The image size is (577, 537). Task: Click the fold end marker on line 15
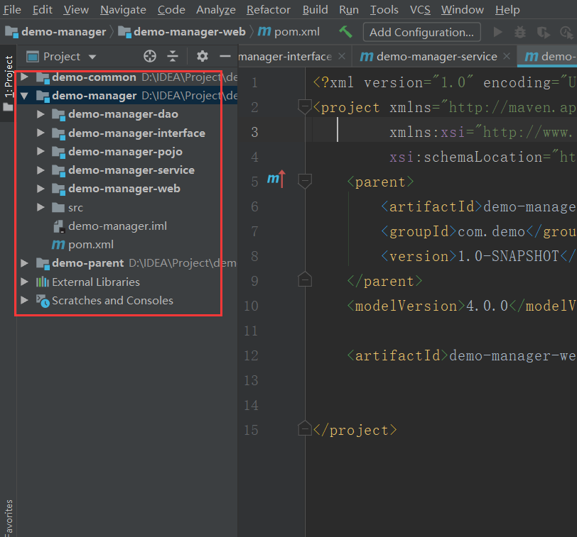[x=305, y=428]
